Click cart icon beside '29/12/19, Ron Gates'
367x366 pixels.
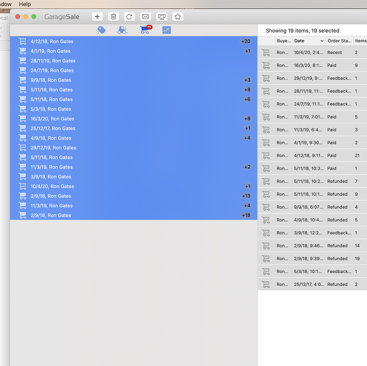[23, 148]
